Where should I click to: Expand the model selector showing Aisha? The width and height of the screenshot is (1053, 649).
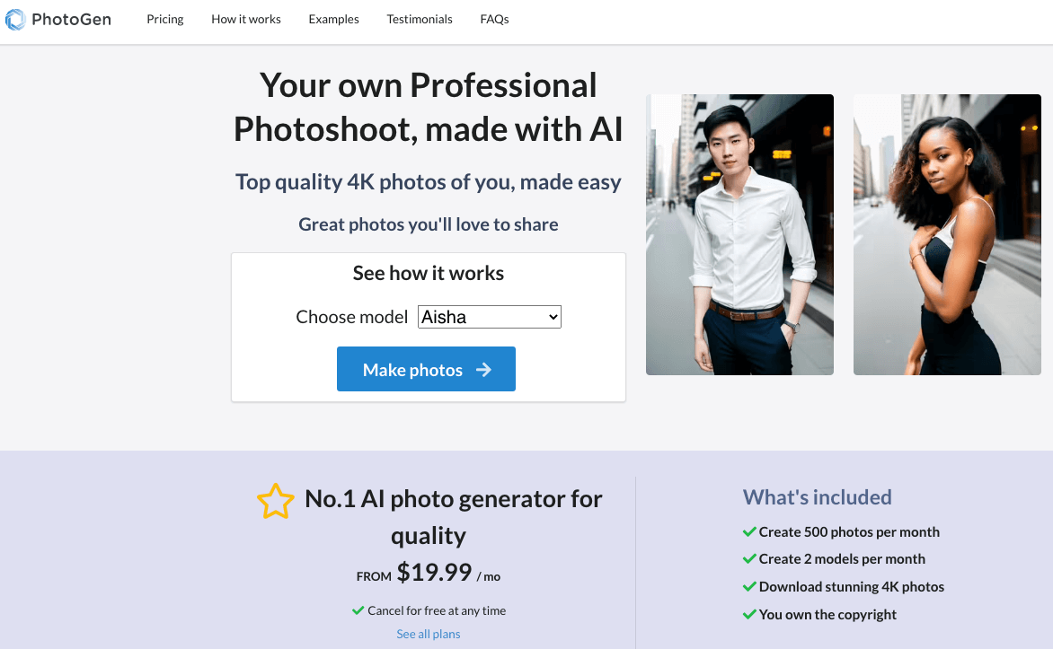tap(489, 316)
